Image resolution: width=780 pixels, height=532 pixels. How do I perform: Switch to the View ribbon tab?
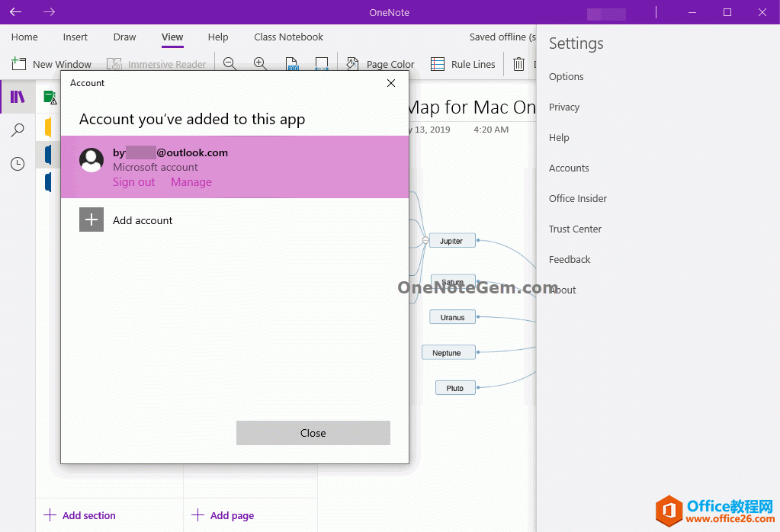(x=172, y=37)
